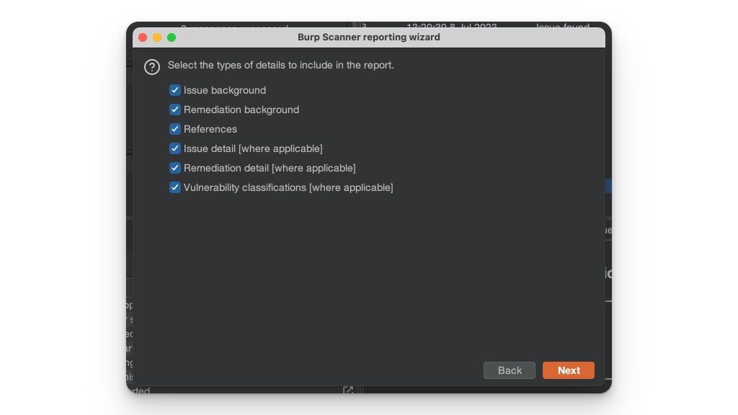The width and height of the screenshot is (738, 415).
Task: Maximize the wizard with the green button
Action: 172,37
